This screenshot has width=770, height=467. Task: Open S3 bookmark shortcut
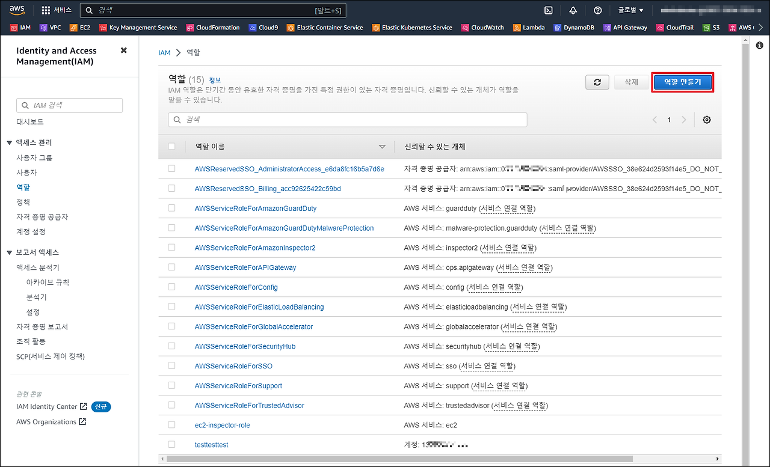coord(711,28)
